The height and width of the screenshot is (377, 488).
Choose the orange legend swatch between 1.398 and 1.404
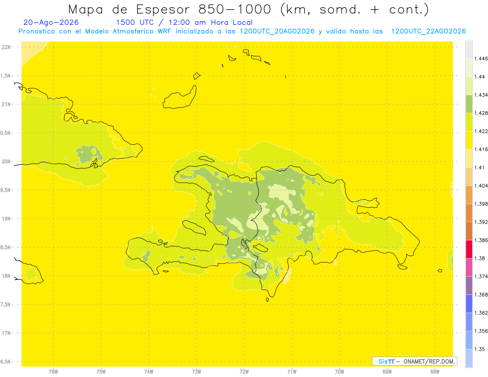click(469, 194)
